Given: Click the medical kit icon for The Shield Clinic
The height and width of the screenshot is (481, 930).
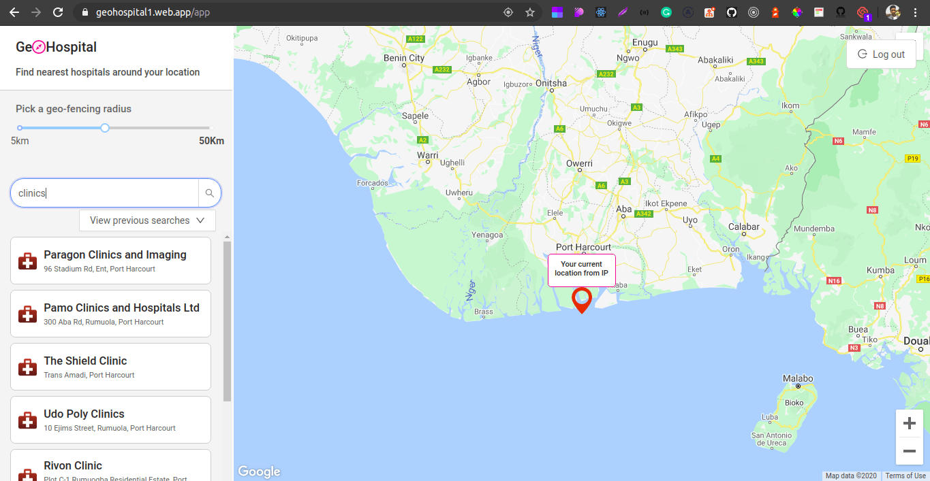Looking at the screenshot, I should (x=28, y=367).
